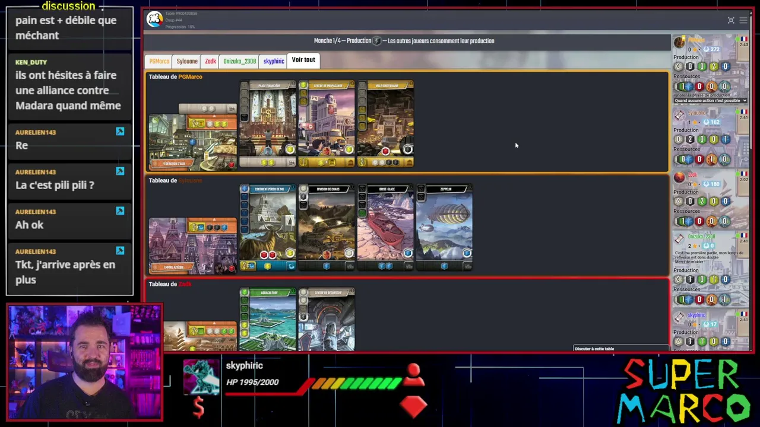Open the Zodk tableau tab
The image size is (760, 427).
tap(210, 61)
